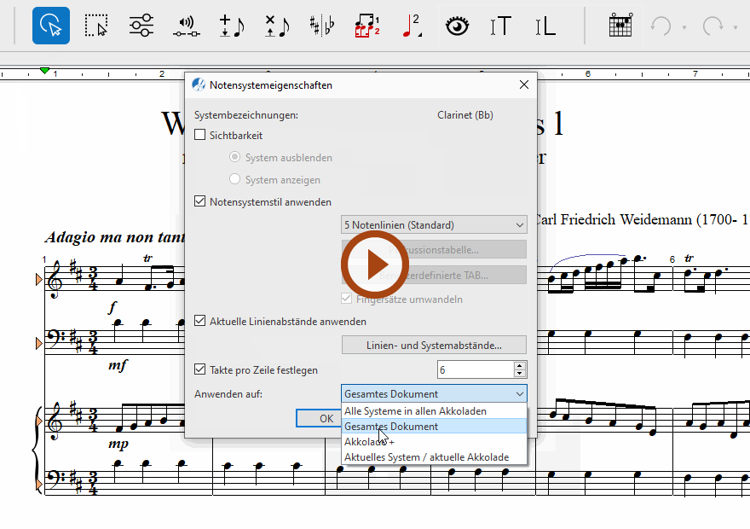Image resolution: width=750 pixels, height=529 pixels.
Task: Open the 5 Notenlinien (Standard) dropdown
Action: coord(434,225)
